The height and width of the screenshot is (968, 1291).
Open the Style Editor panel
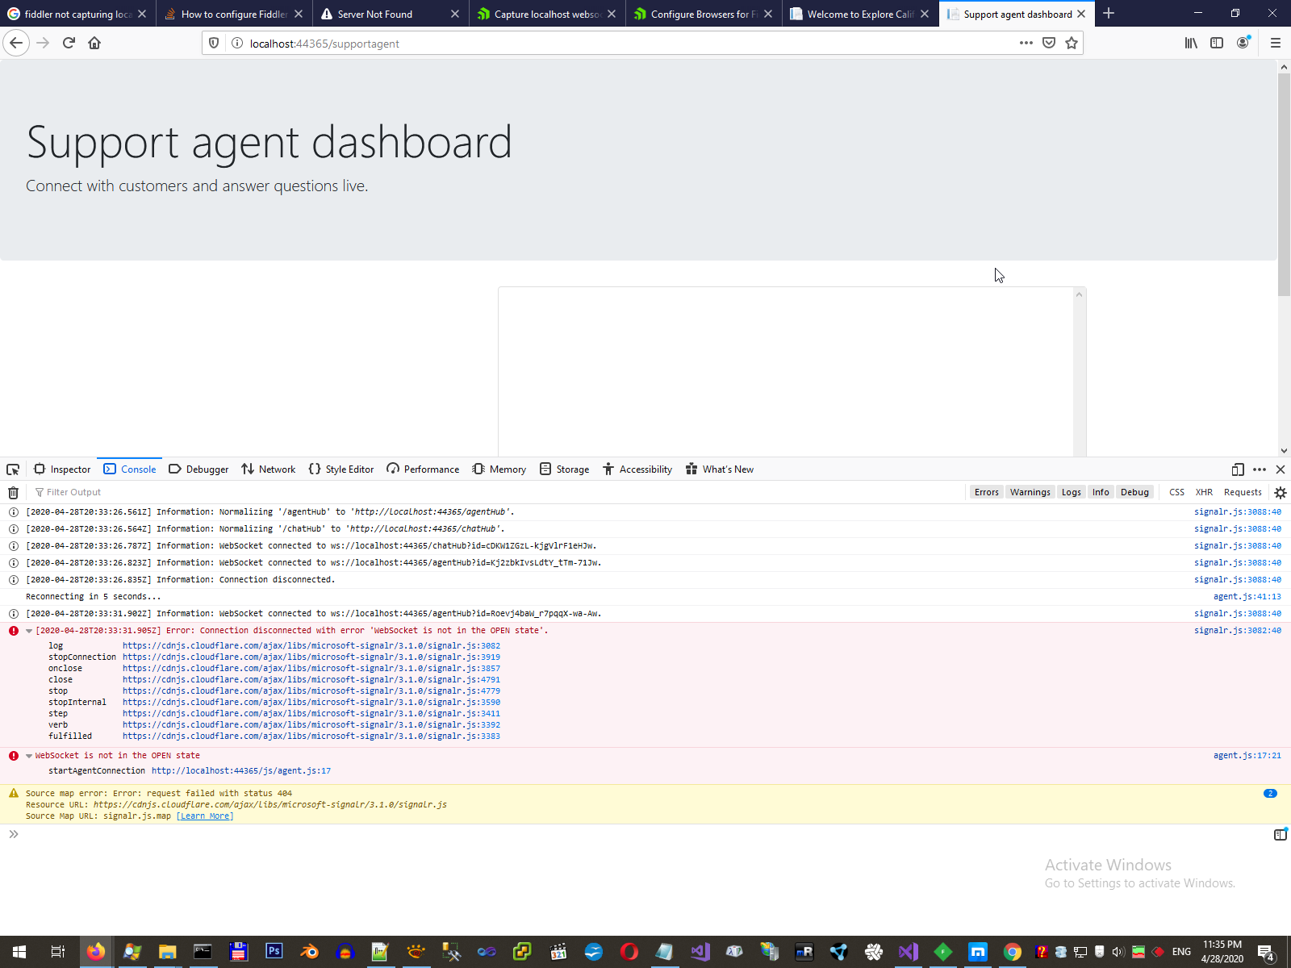341,469
